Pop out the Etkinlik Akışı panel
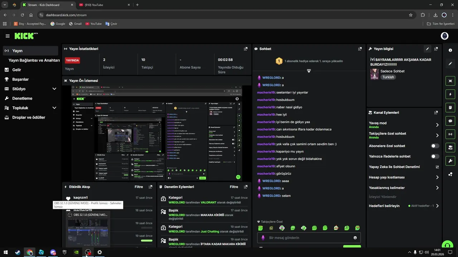This screenshot has height=257, width=458. point(150,187)
